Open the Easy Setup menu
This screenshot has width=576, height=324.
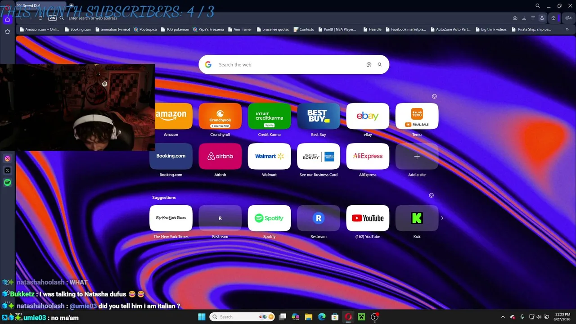(x=533, y=18)
